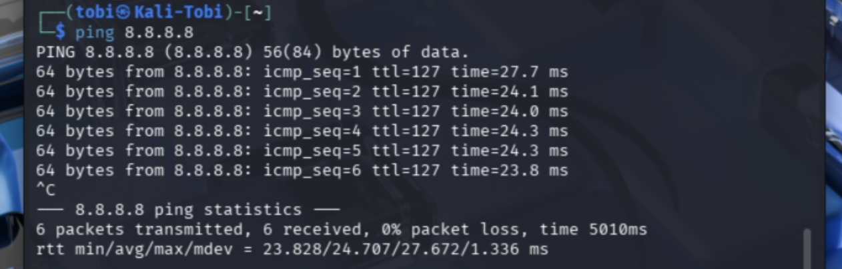
Task: Click the rtt min/avg/max/mdev line
Action: [292, 250]
